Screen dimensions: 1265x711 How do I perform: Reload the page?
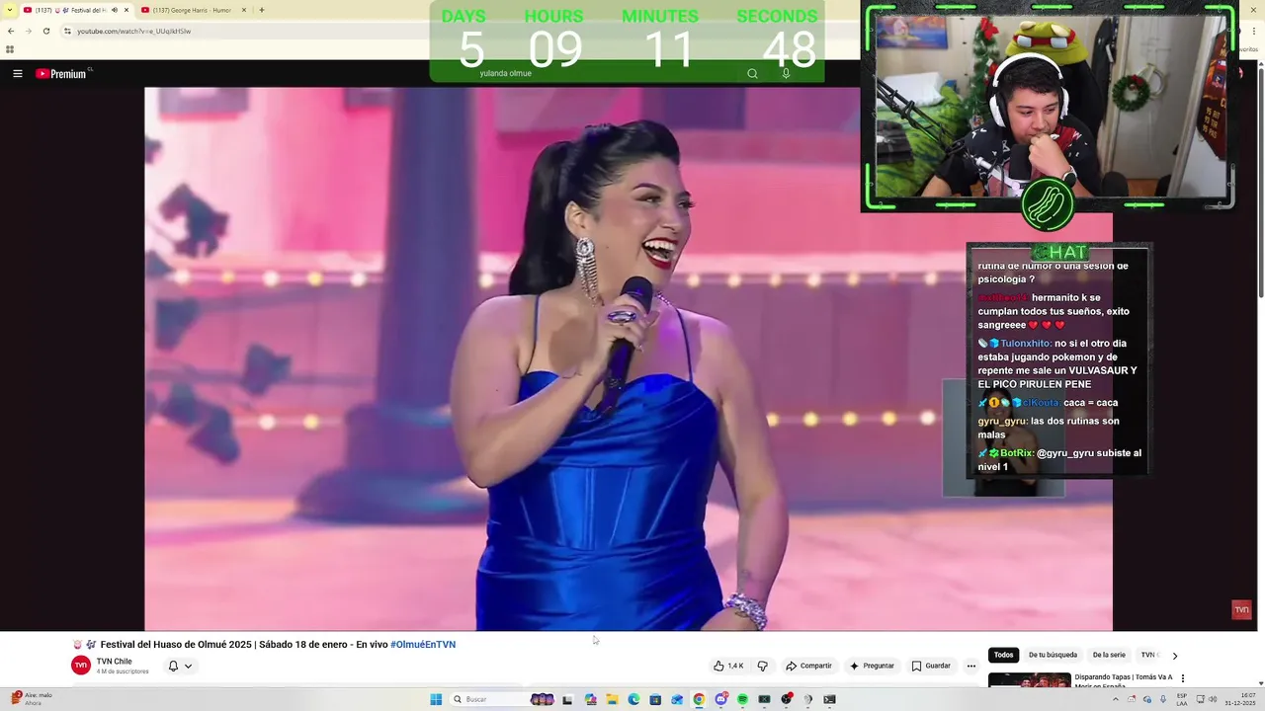tap(45, 31)
